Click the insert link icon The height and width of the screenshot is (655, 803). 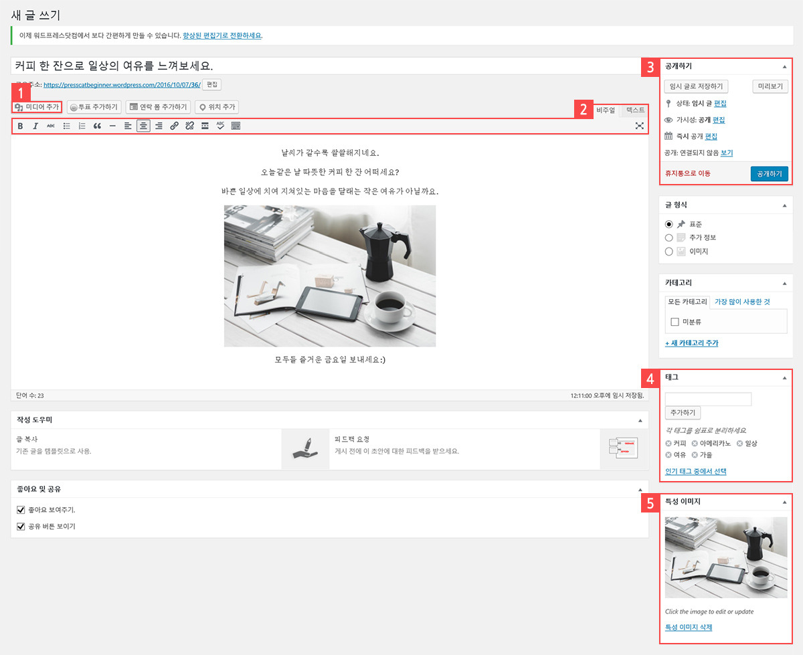(x=174, y=126)
